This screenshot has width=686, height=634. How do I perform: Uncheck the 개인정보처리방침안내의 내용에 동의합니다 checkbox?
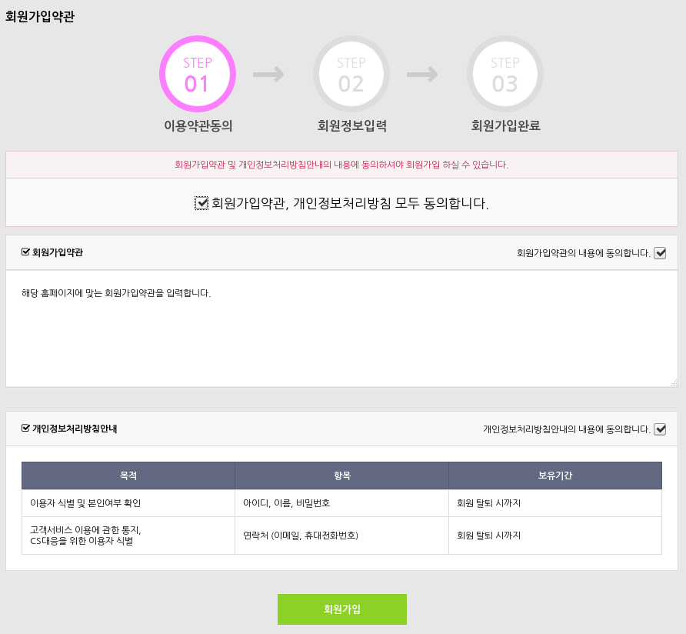660,429
